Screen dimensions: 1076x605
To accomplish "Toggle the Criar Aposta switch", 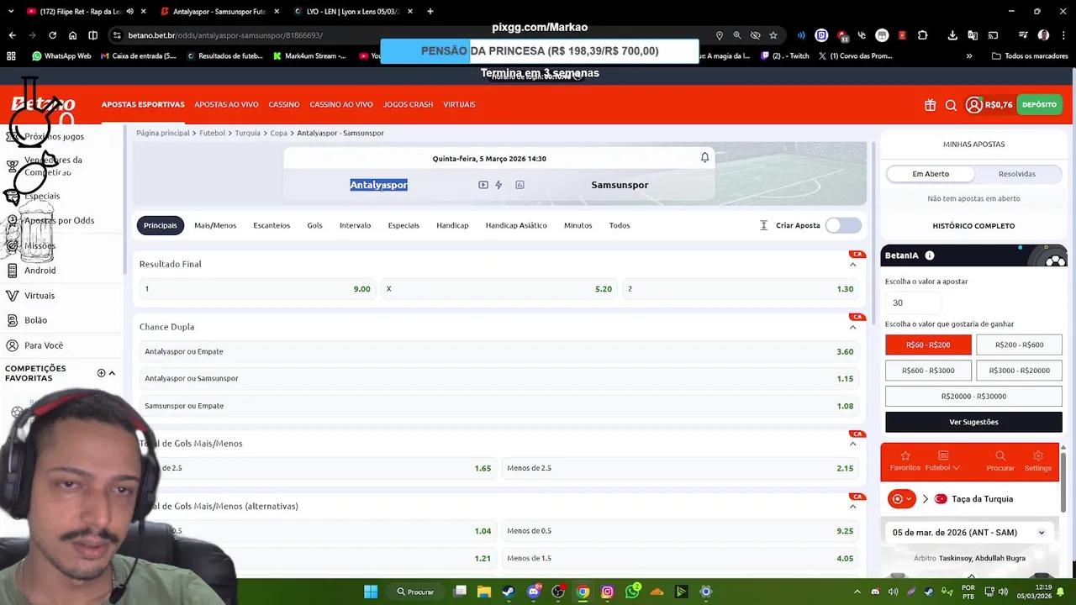I will [843, 225].
